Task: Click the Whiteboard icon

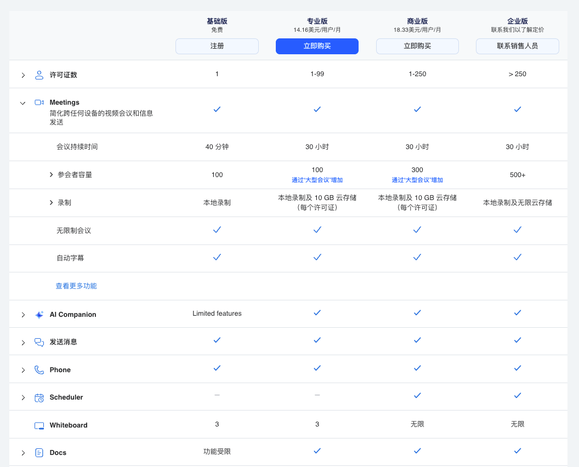Action: coord(39,424)
